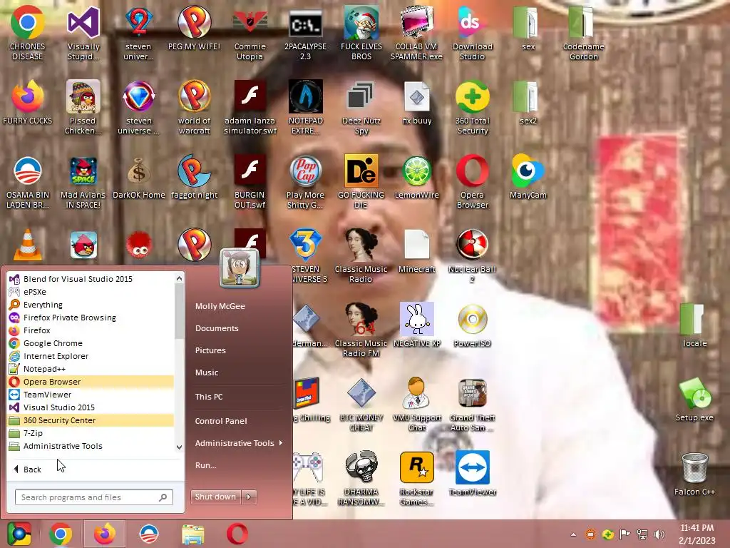Click the volume speaker tray icon
Image resolution: width=730 pixels, height=548 pixels.
[x=659, y=534]
